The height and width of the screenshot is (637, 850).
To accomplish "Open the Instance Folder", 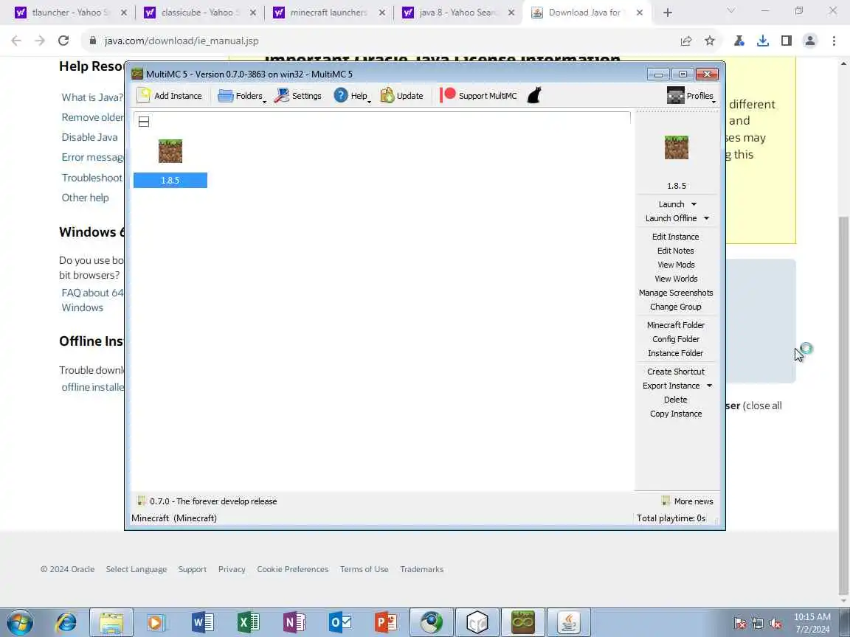I will tap(675, 353).
